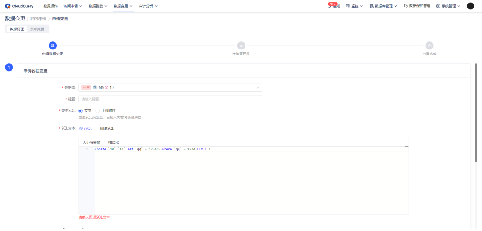Viewport: 482px width, 231px height.
Task: Click the update SQL statement line
Action: click(153, 149)
